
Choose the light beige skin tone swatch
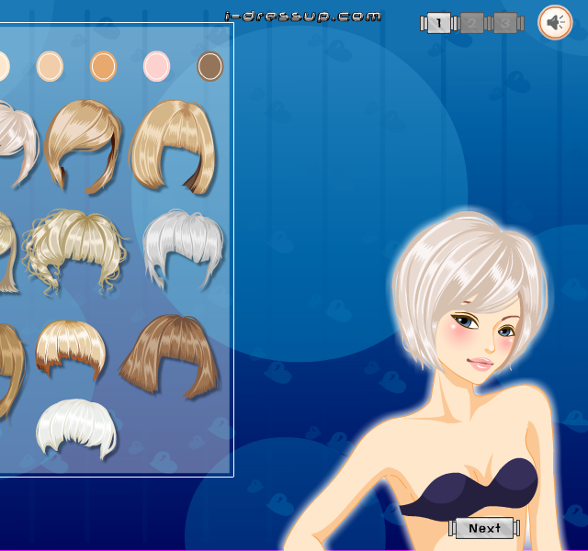pyautogui.click(x=50, y=66)
